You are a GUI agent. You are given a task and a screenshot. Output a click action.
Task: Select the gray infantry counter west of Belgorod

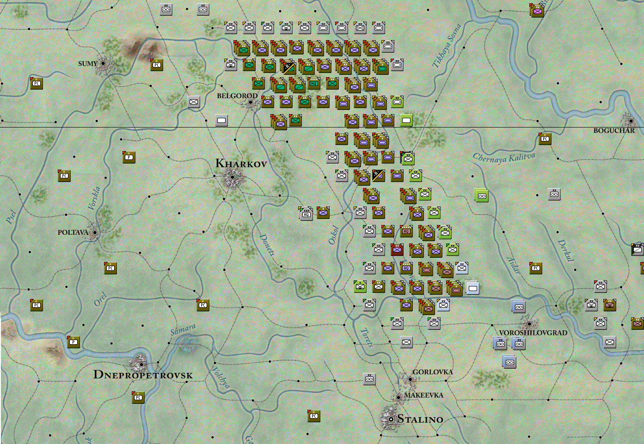click(x=194, y=102)
